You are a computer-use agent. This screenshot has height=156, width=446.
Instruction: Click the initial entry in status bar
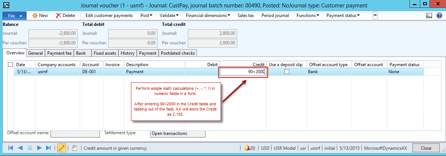[x=329, y=148]
